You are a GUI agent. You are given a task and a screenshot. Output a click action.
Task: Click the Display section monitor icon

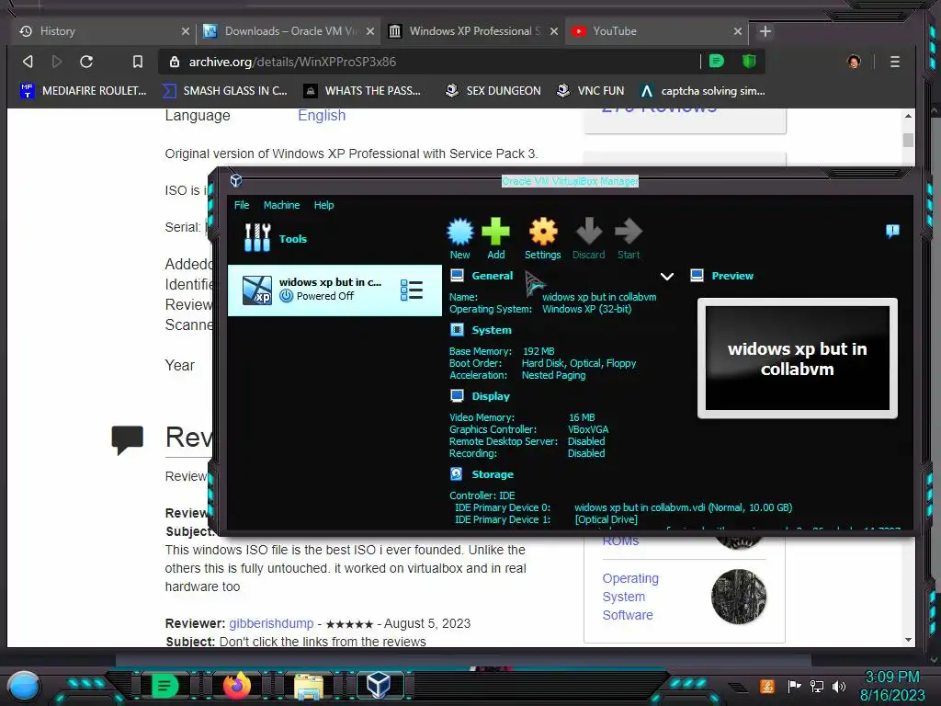458,395
